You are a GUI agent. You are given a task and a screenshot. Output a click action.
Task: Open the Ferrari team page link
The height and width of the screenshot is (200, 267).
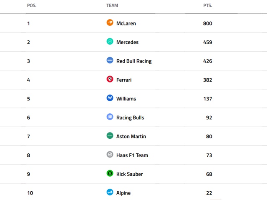124,80
